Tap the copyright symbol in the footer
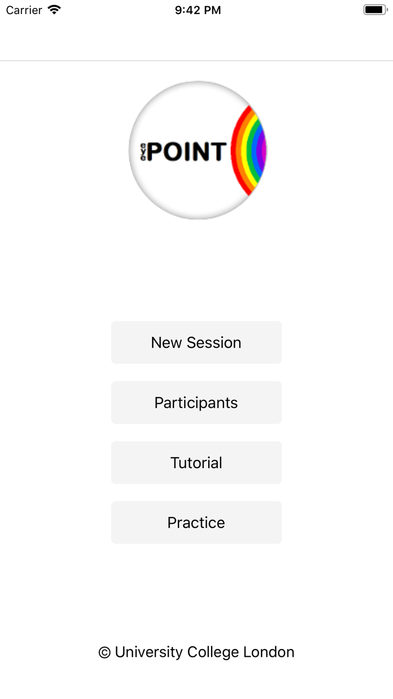Viewport: 393px width, 699px height. click(x=104, y=652)
